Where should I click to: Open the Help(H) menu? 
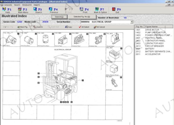[37, 5]
